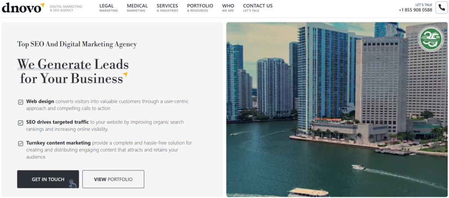The image size is (449, 198).
Task: Click the checkbox icon beside Turnkey content marketing
Action: (x=21, y=143)
